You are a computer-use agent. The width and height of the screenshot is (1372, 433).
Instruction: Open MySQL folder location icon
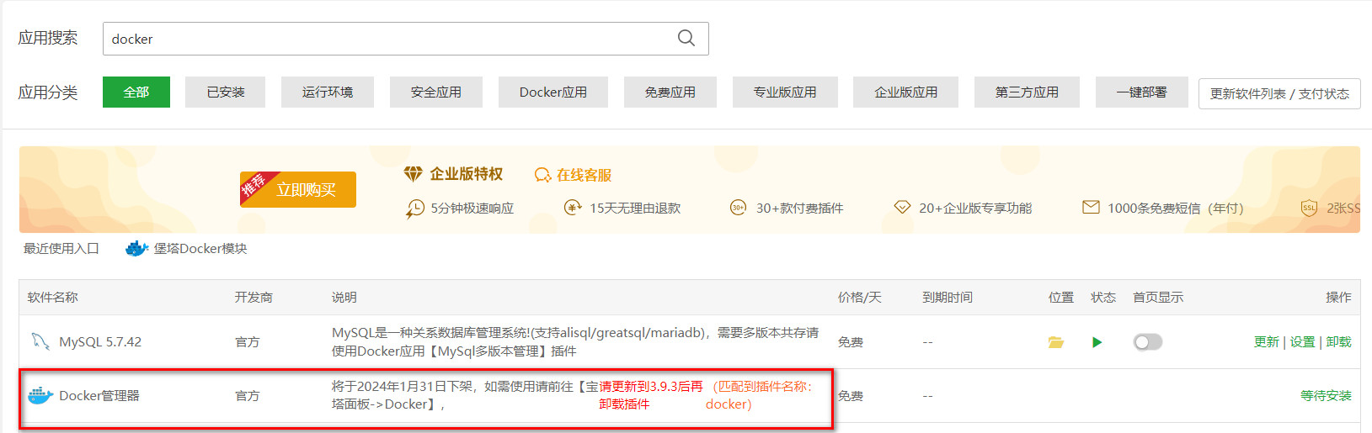click(x=1055, y=342)
